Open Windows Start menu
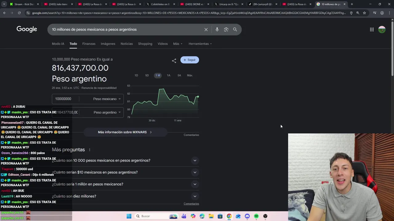Screen dimensions: 394x221 coord(129,216)
